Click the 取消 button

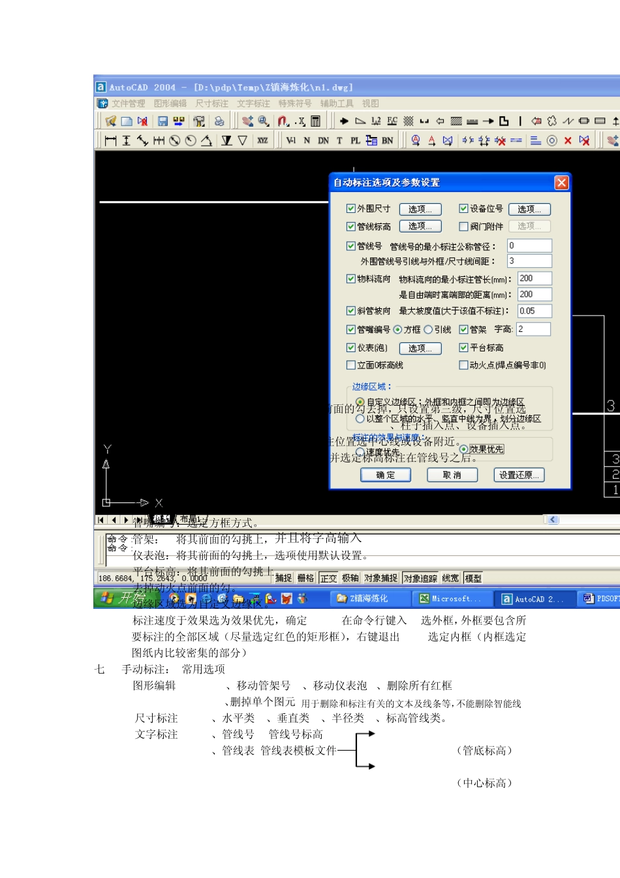click(x=452, y=475)
